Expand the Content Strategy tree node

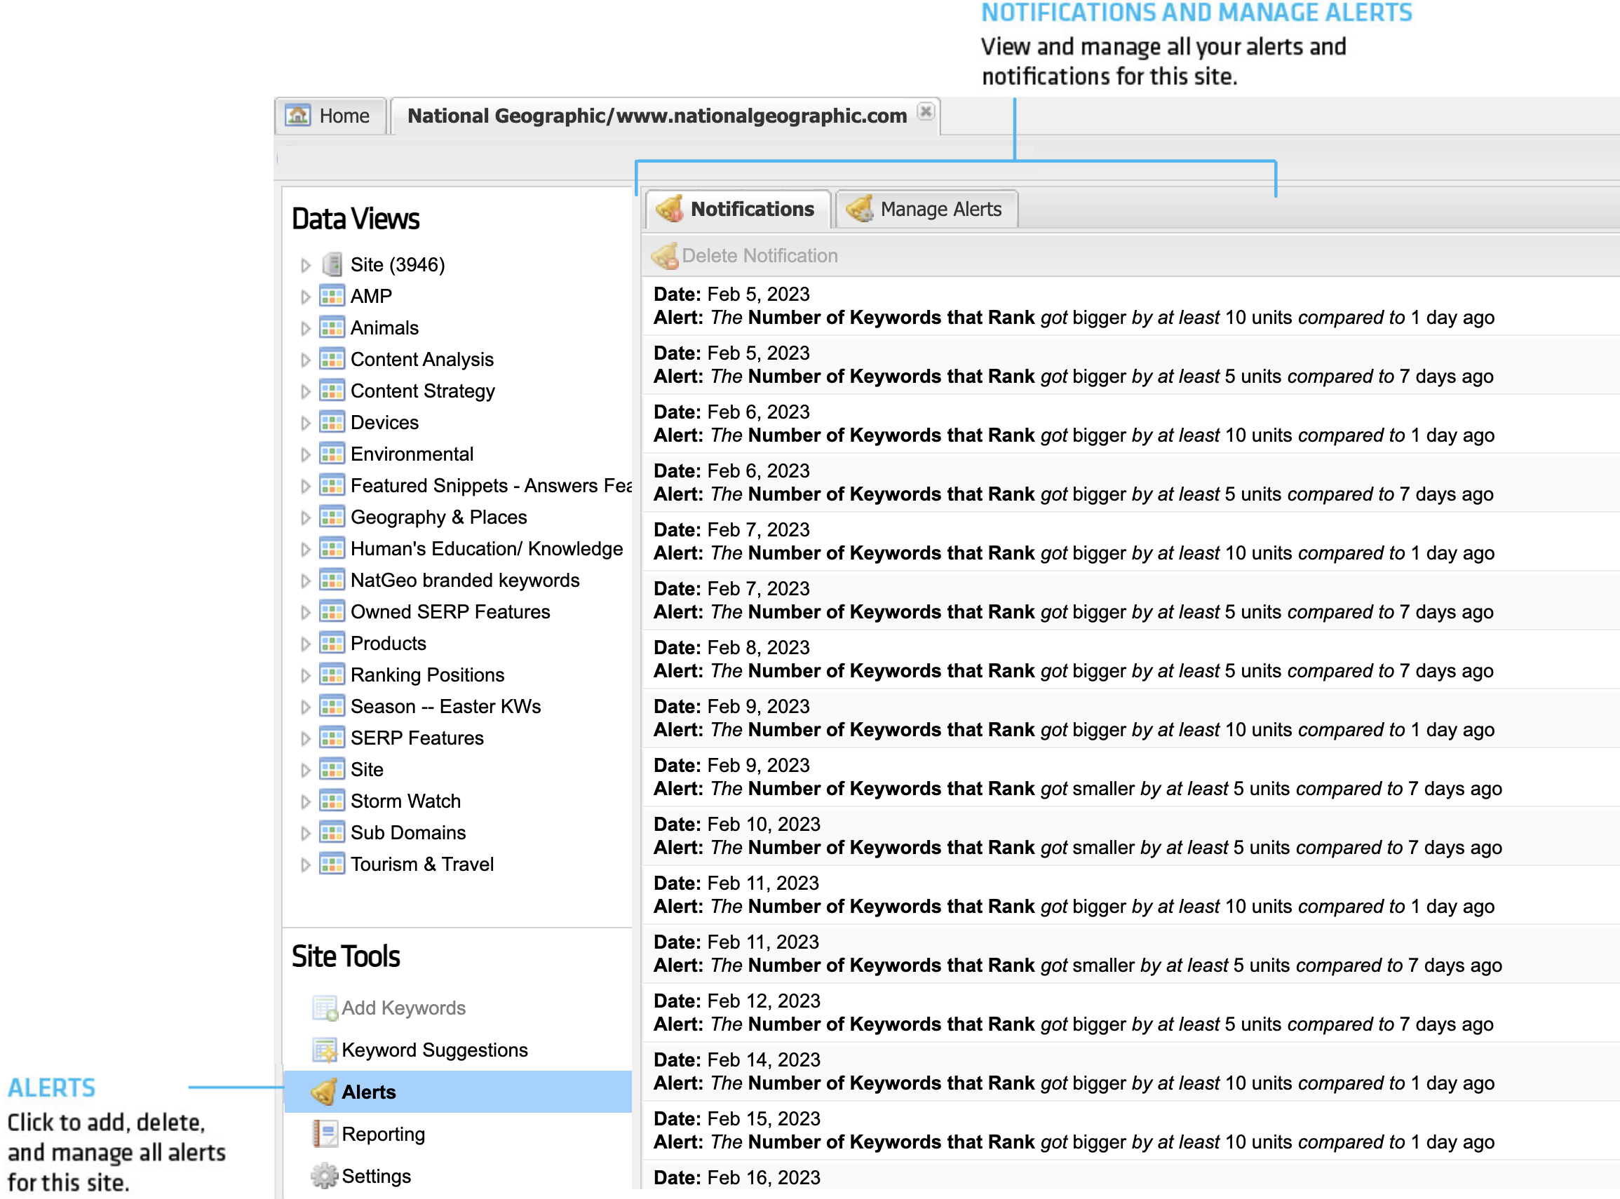coord(306,392)
